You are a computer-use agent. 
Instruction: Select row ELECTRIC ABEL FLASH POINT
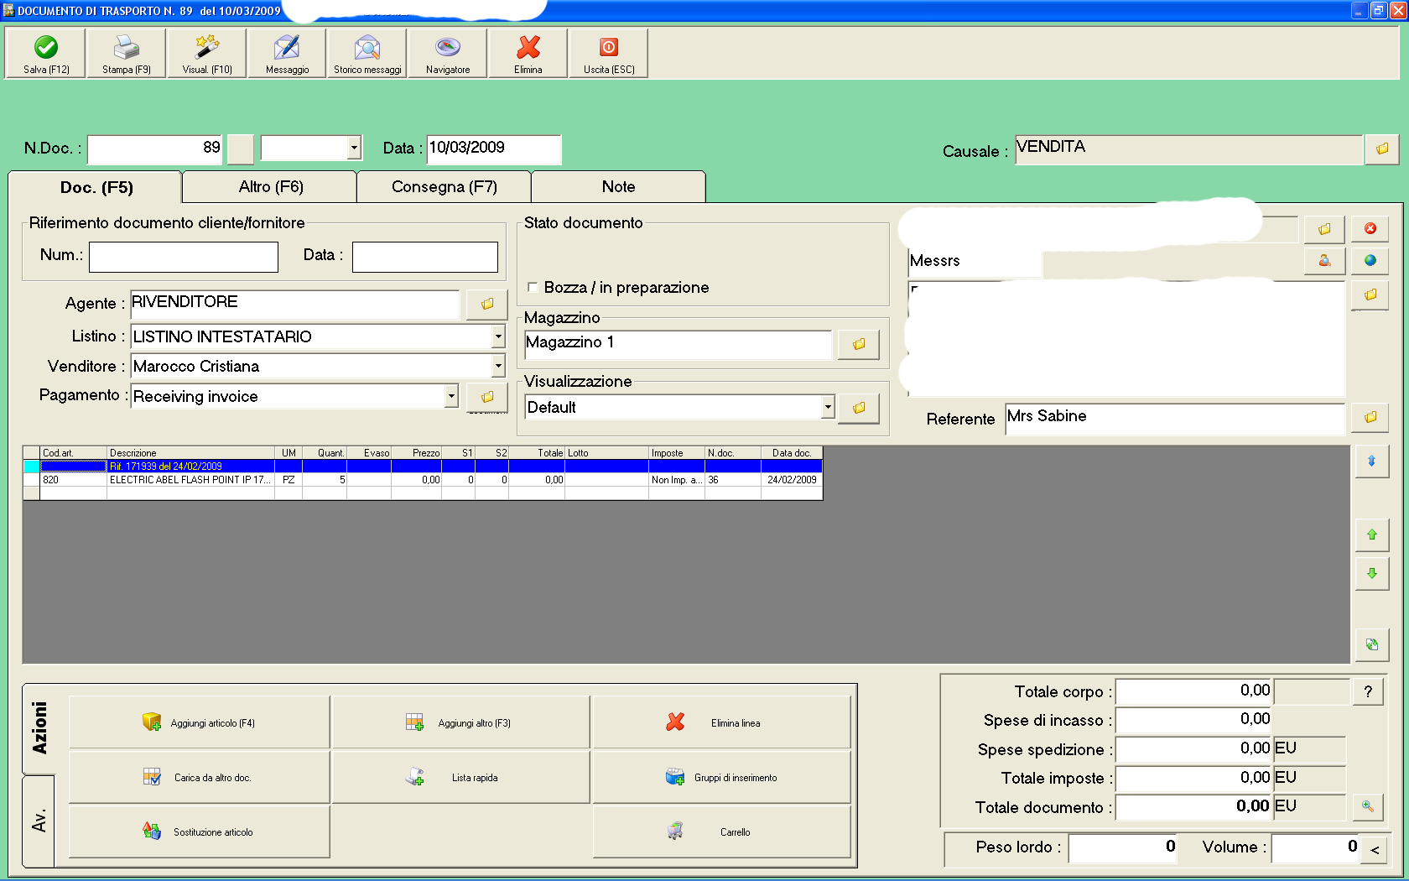click(x=423, y=480)
